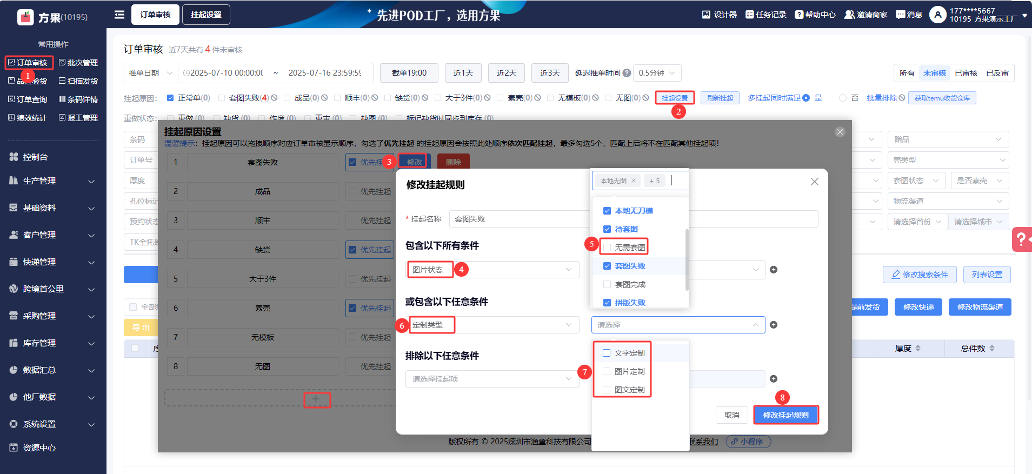The height and width of the screenshot is (474, 1032).
Task: Click the 延迟推单时间 question mark icon
Action: point(627,73)
